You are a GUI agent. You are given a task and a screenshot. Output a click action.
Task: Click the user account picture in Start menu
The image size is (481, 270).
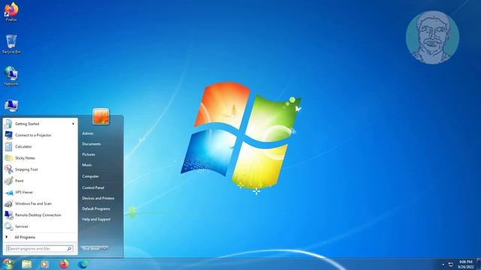click(101, 116)
